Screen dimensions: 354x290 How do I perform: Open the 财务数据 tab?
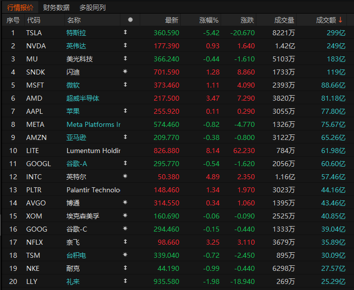coord(56,8)
